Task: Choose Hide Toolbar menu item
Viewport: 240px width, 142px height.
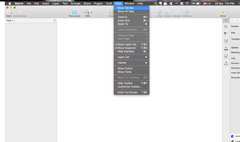Action: pyautogui.click(x=131, y=83)
